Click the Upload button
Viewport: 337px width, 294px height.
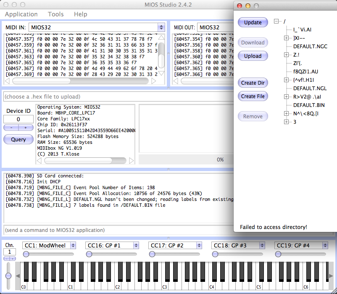[x=253, y=56]
